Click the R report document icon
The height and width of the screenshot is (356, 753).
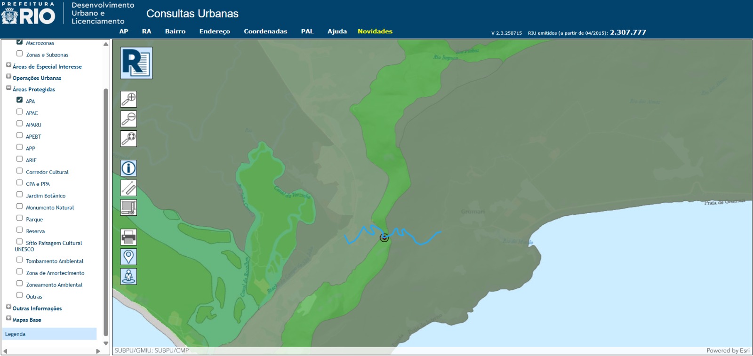(136, 63)
